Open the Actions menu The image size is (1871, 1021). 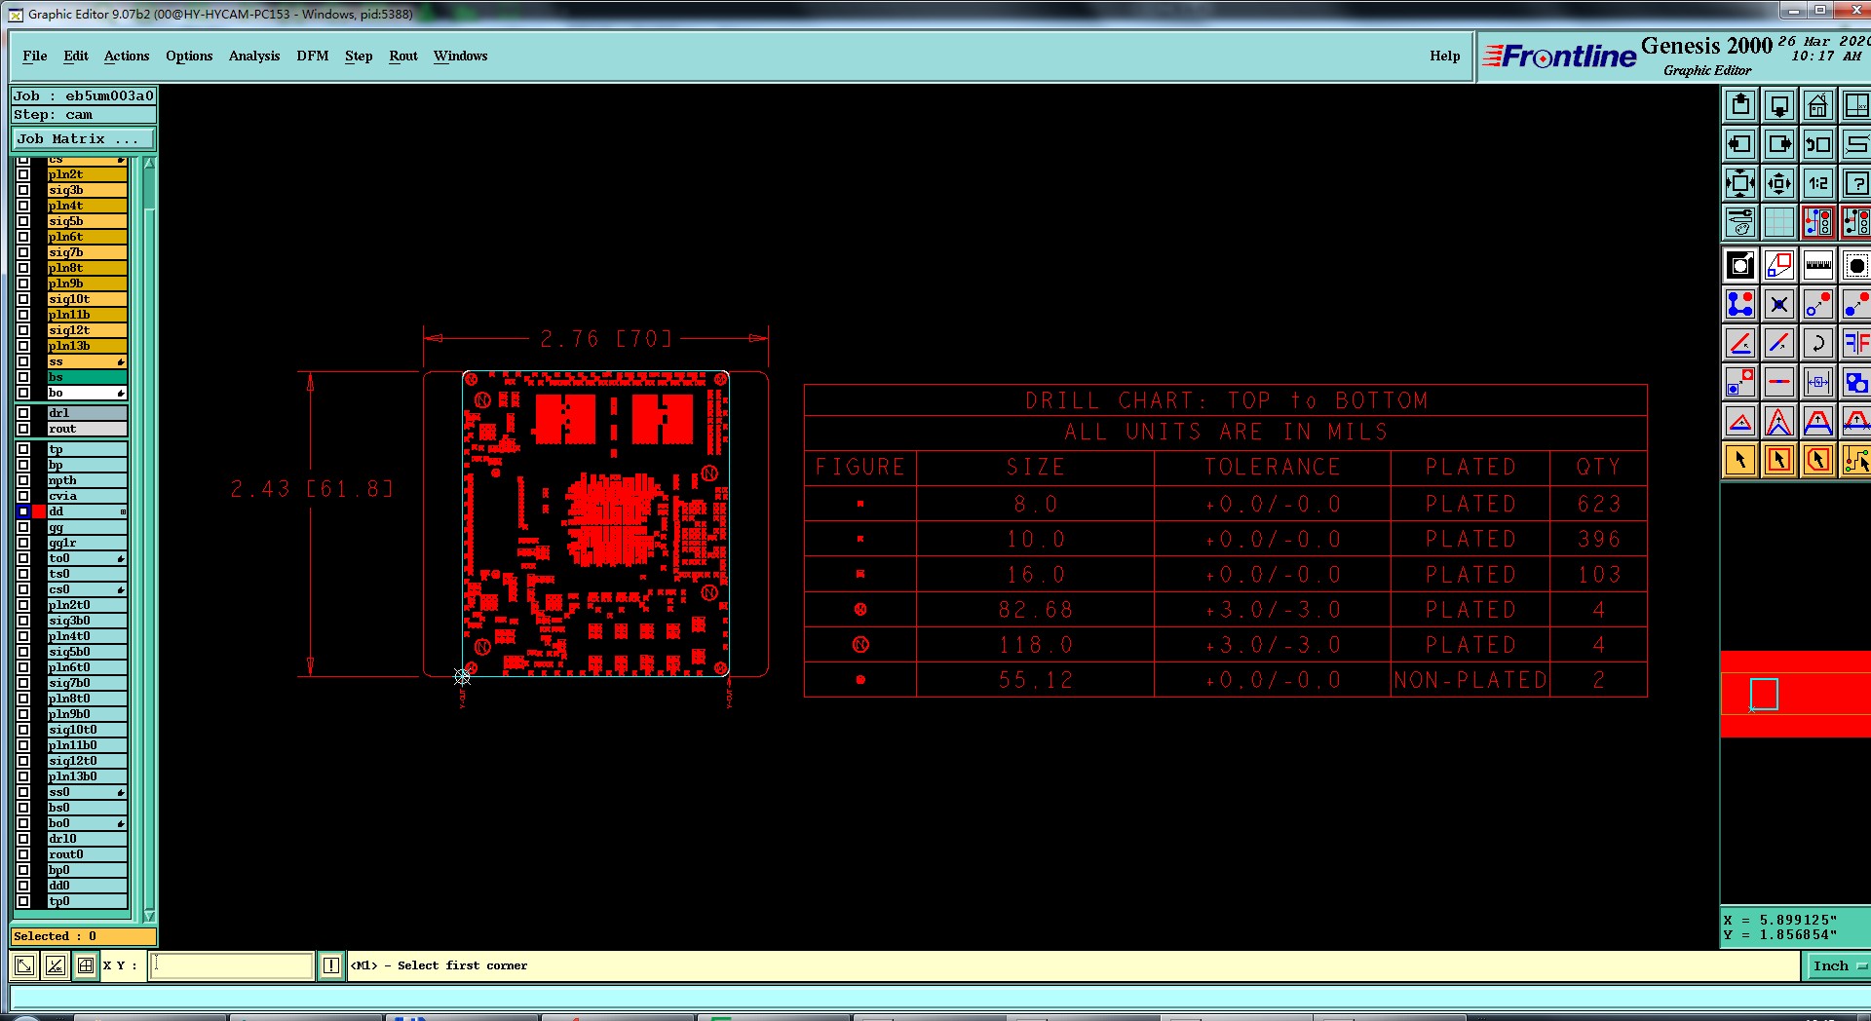127,56
